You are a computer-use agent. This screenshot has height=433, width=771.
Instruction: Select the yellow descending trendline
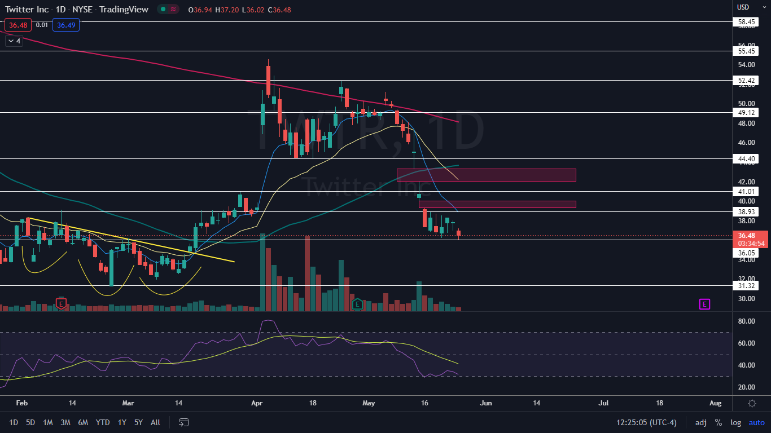[x=131, y=240]
